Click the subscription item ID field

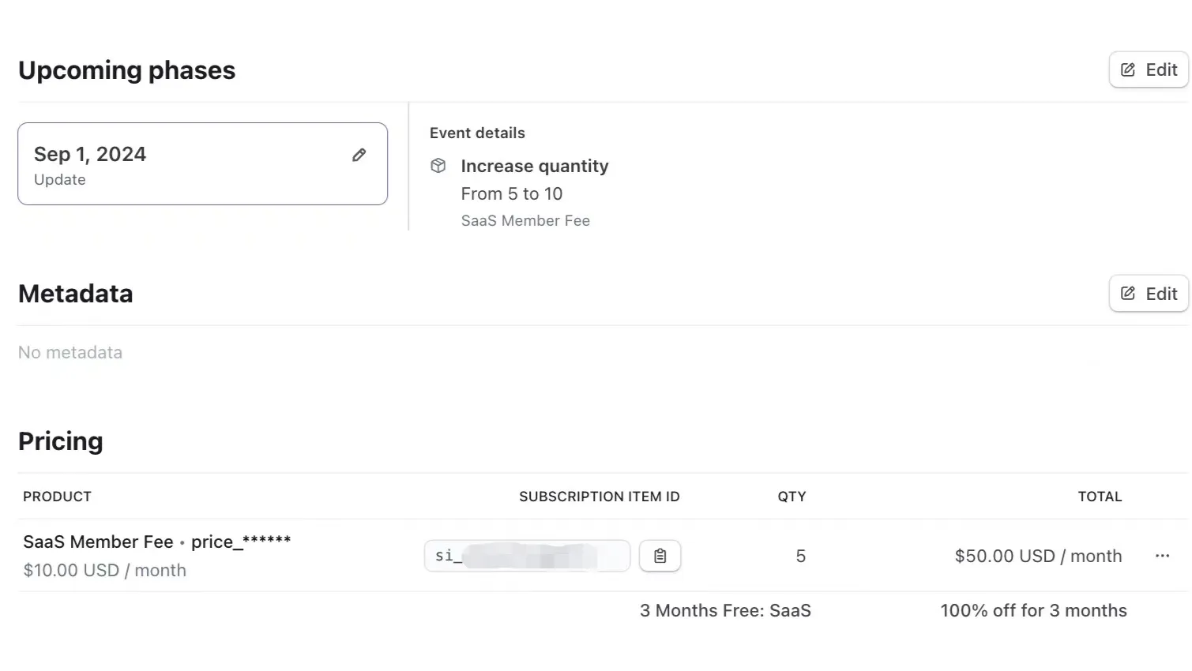(x=527, y=556)
